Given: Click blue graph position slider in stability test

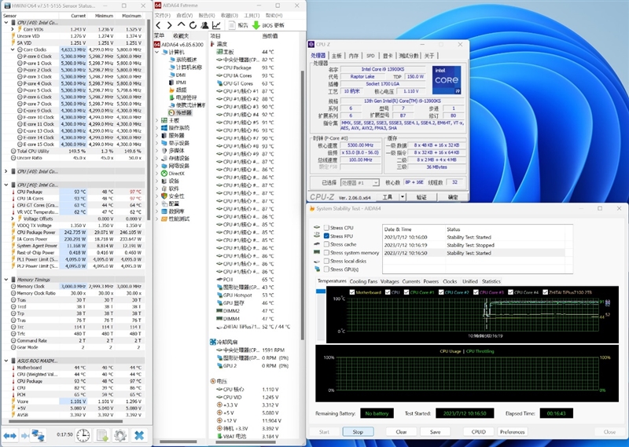Looking at the screenshot, I should 321,291.
